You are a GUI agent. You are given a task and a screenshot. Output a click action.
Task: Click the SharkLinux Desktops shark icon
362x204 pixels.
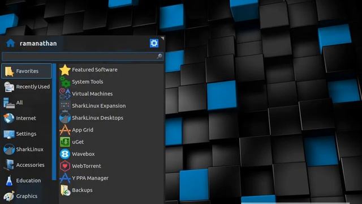click(65, 118)
